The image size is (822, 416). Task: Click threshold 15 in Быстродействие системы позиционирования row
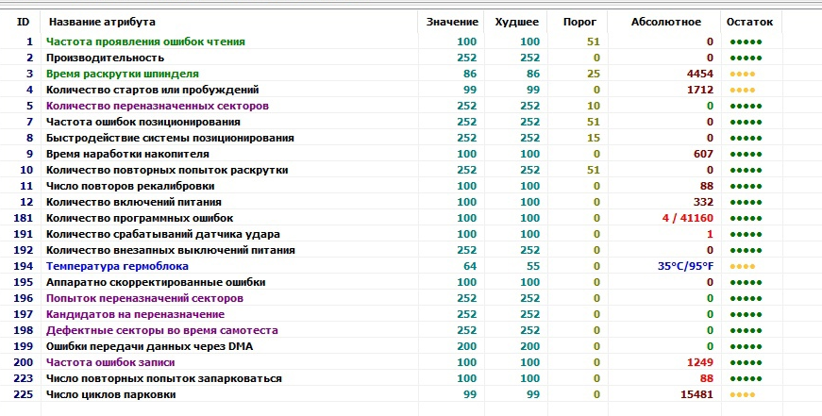tap(594, 138)
